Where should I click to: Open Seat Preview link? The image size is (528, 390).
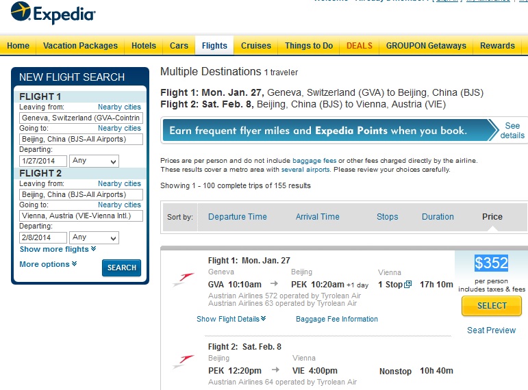(x=491, y=330)
